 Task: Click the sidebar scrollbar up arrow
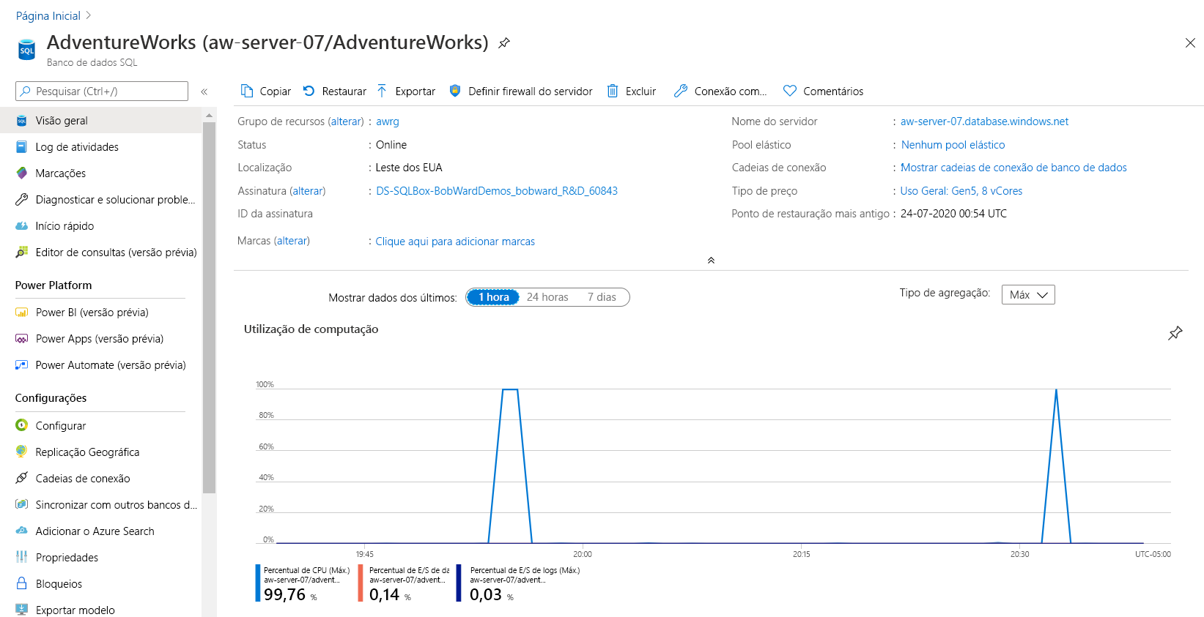point(210,115)
